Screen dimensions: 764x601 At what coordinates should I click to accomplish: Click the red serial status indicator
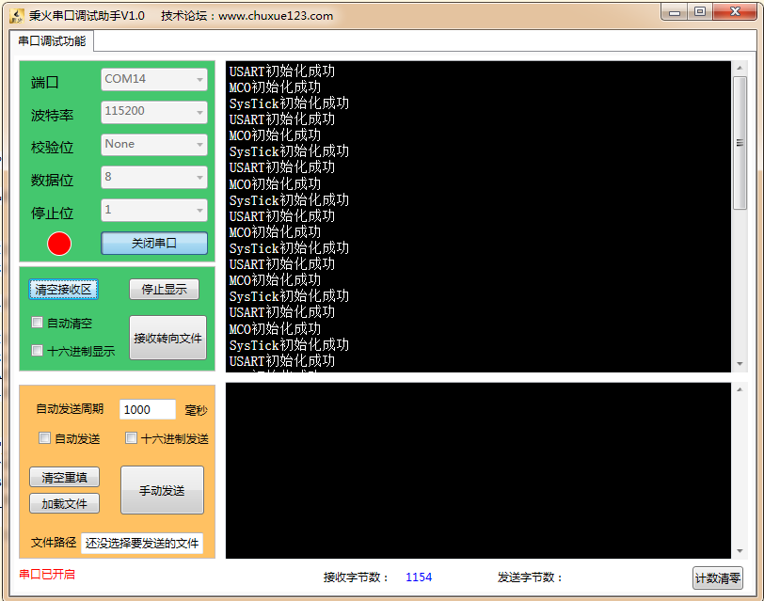click(59, 244)
